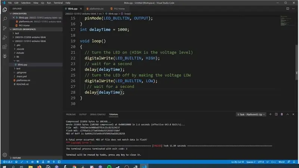Click the plus icon to create a new terminal
The height and width of the screenshot is (168, 299).
(270, 114)
